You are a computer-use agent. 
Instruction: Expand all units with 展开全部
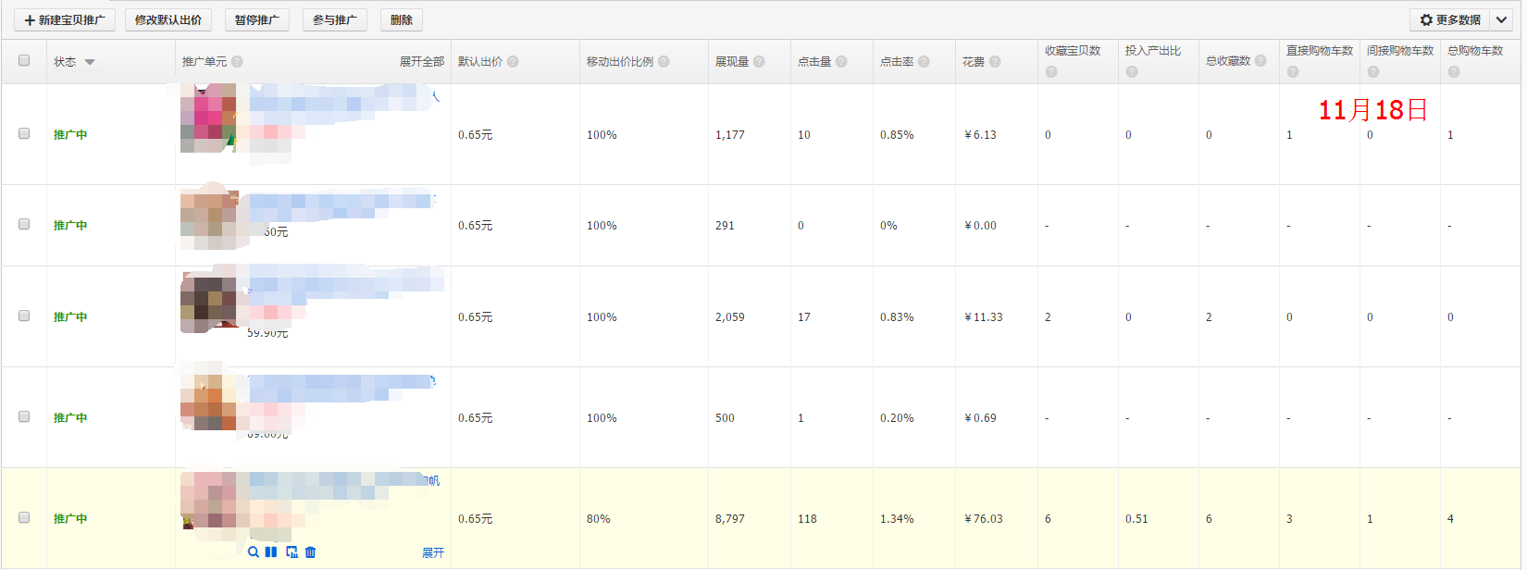pyautogui.click(x=421, y=62)
